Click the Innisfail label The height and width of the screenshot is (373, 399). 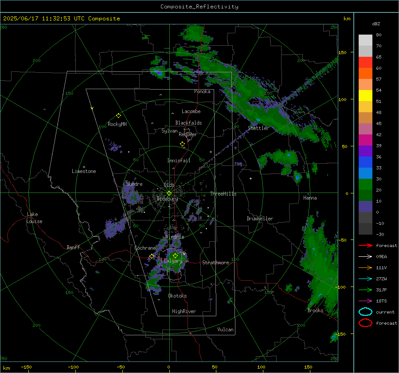pyautogui.click(x=179, y=161)
